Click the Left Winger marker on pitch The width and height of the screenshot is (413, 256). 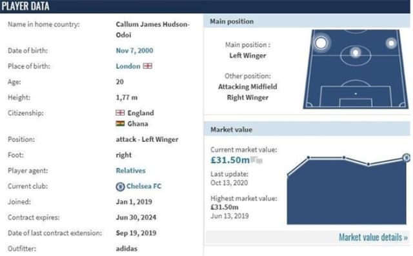pos(321,43)
